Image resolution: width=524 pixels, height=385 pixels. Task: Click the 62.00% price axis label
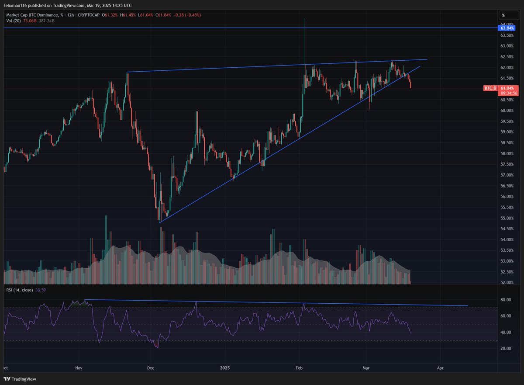(506, 67)
